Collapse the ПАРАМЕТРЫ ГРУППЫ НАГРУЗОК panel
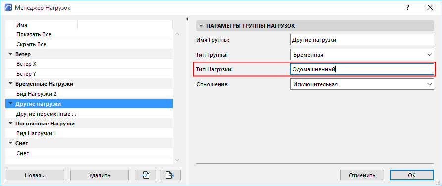Viewport: 442px width, 186px height. pos(201,26)
